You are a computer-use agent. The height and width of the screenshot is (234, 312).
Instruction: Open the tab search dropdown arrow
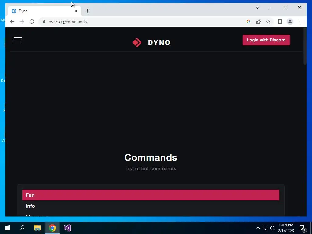(257, 8)
